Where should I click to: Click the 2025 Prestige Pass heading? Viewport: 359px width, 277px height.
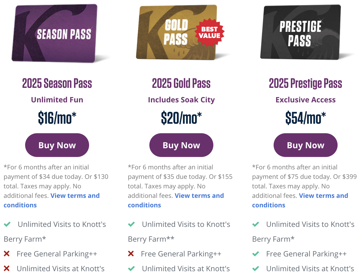click(x=306, y=83)
